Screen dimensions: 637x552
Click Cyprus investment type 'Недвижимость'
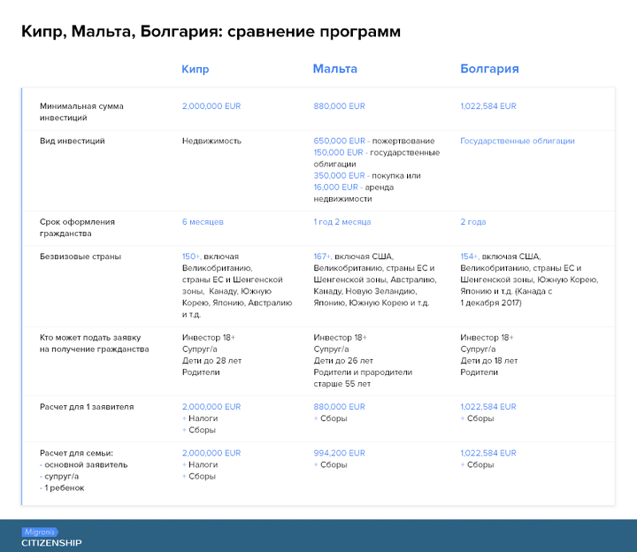[x=211, y=141]
